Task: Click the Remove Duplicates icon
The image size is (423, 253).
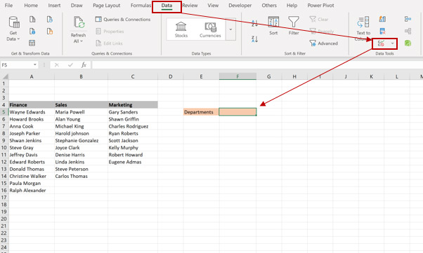Action: pyautogui.click(x=382, y=32)
